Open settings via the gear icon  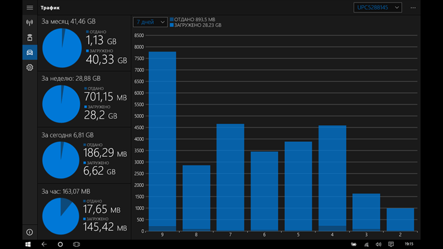(x=30, y=67)
